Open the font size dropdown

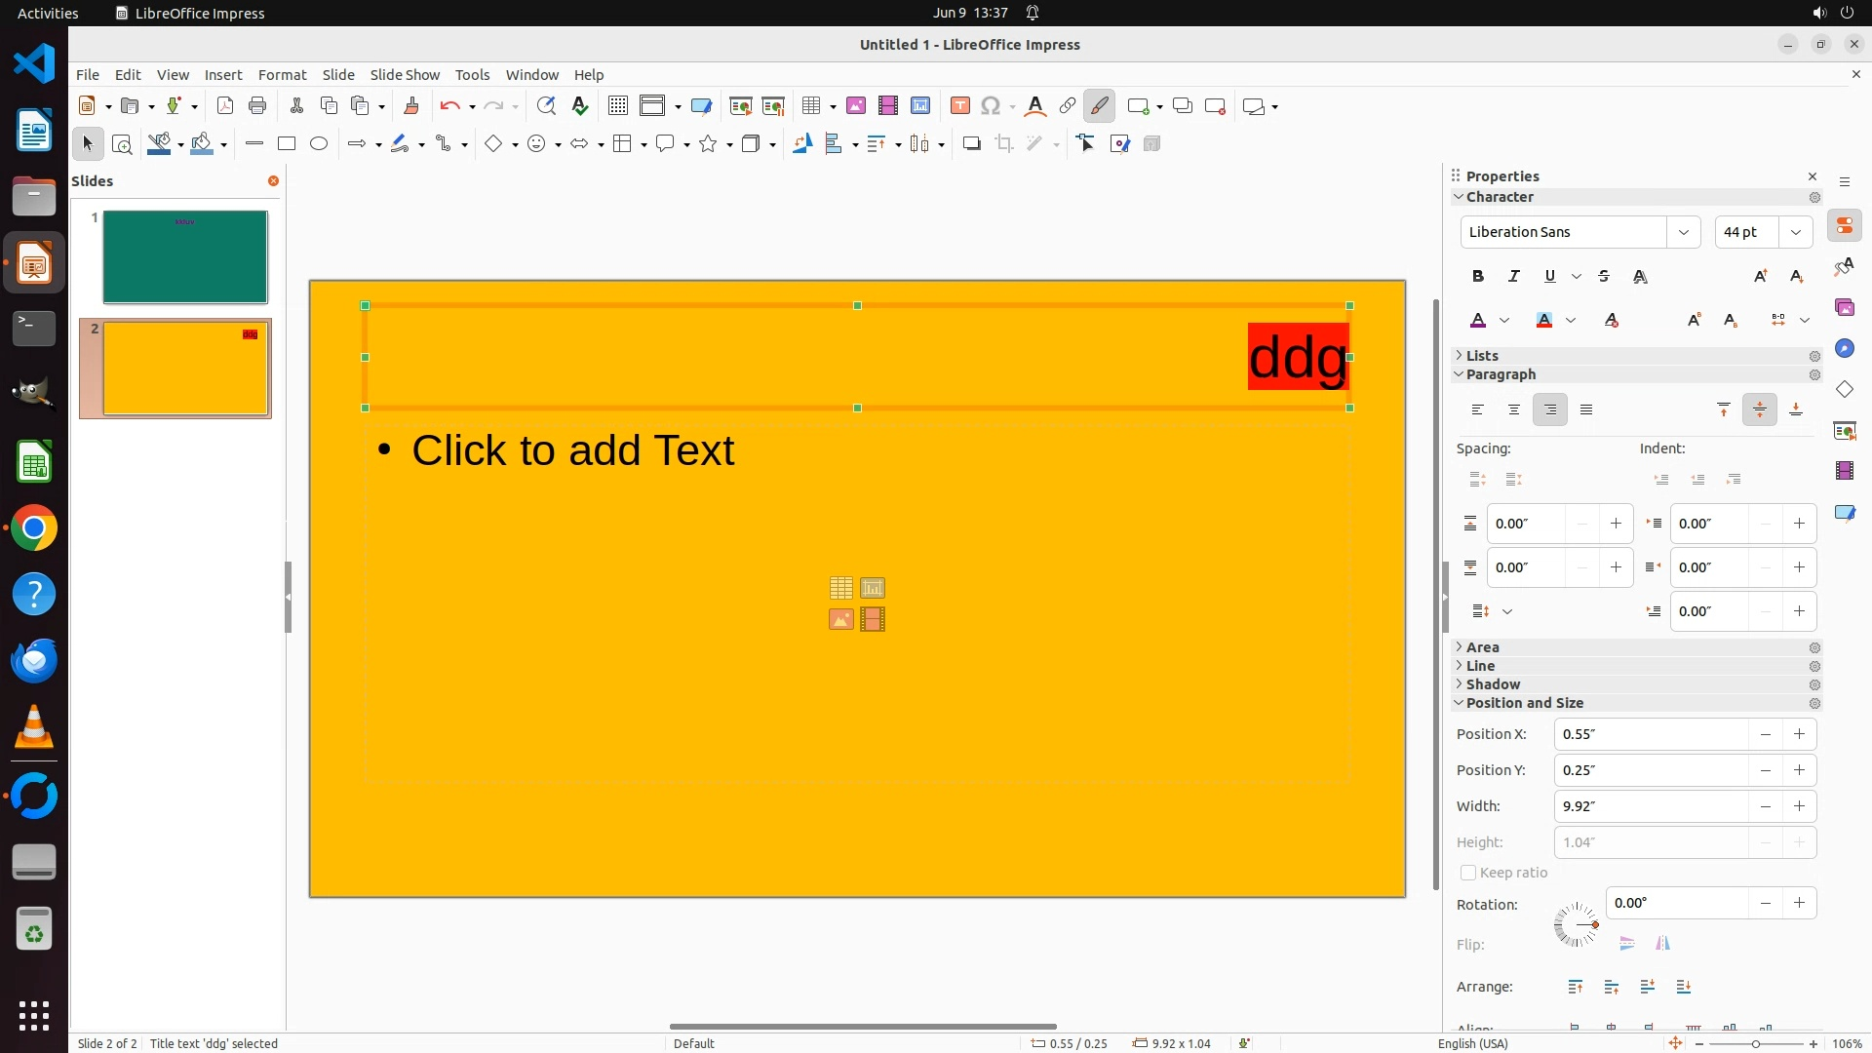[x=1795, y=232]
